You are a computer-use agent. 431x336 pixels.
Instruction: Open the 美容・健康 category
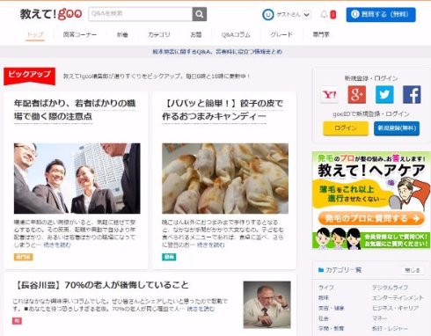point(331,308)
